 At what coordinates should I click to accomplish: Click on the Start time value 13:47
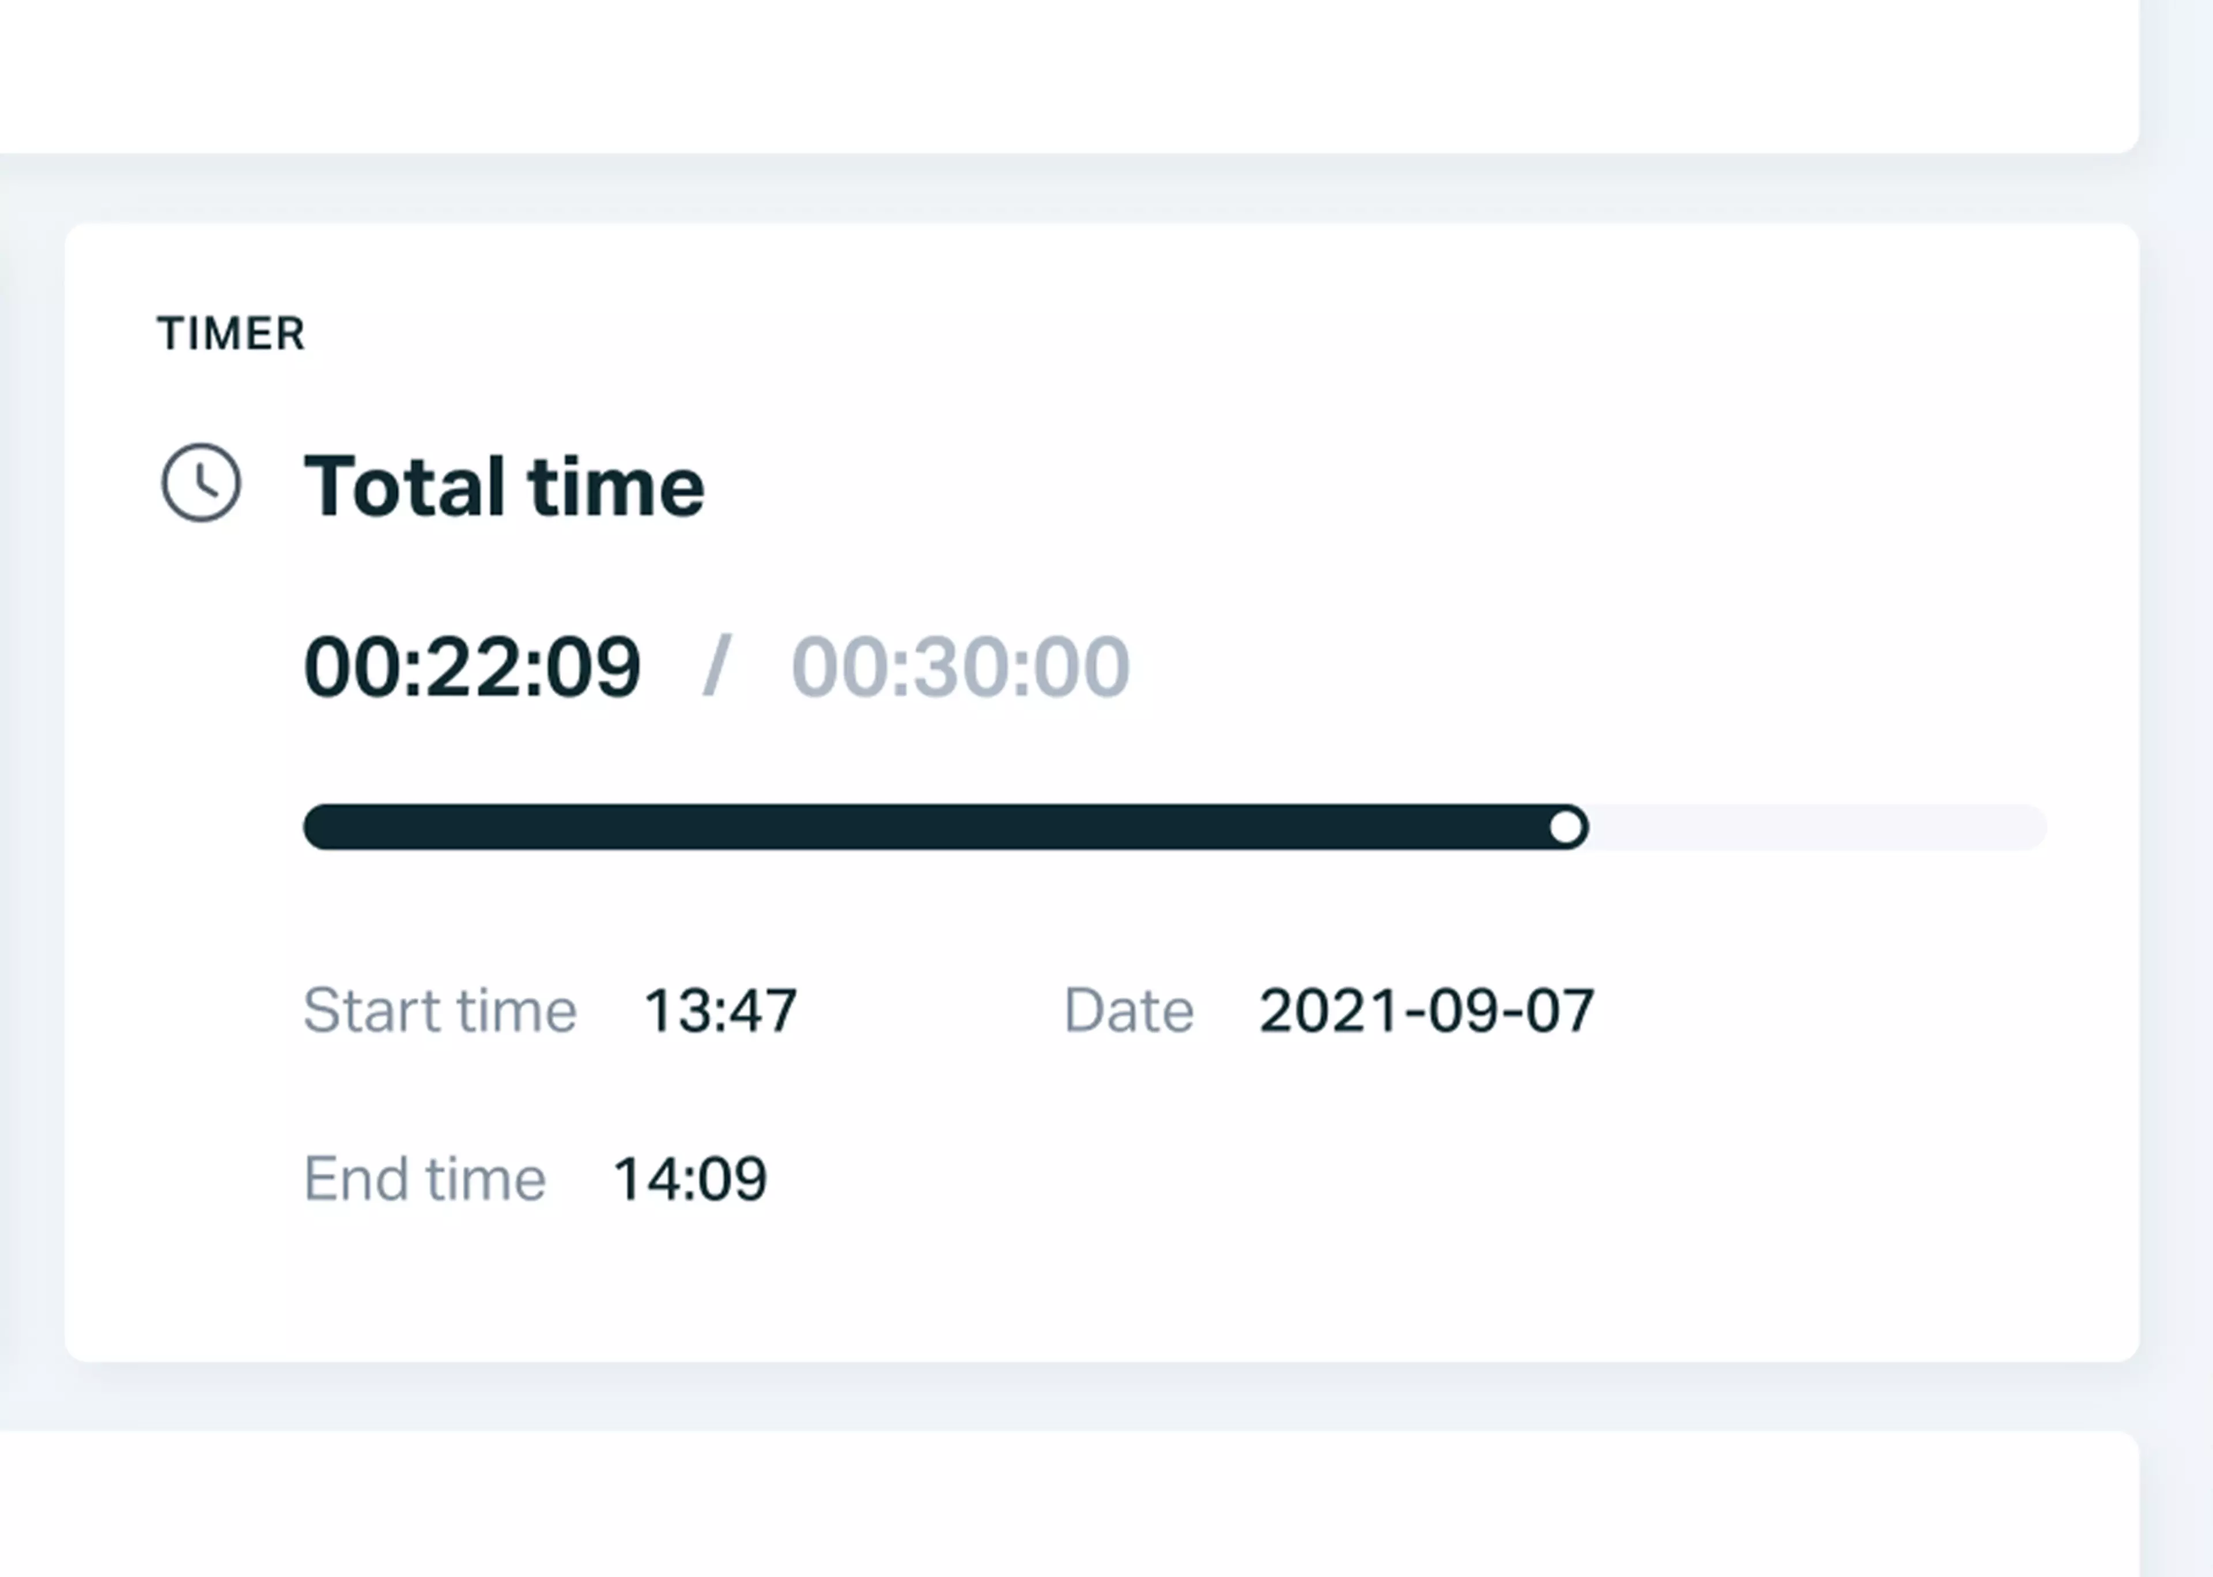[x=718, y=1009]
